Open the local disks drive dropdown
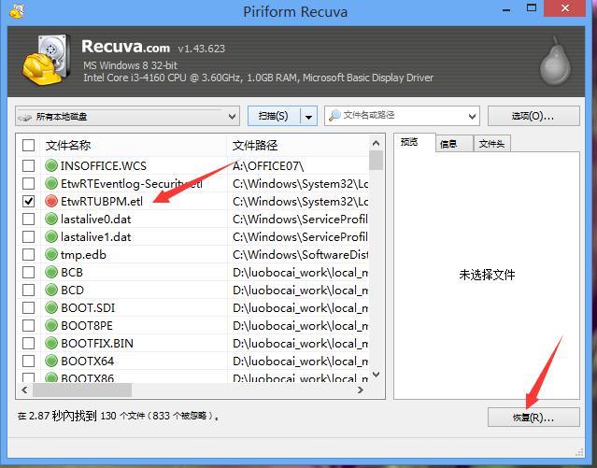Image resolution: width=597 pixels, height=468 pixels. coord(127,116)
